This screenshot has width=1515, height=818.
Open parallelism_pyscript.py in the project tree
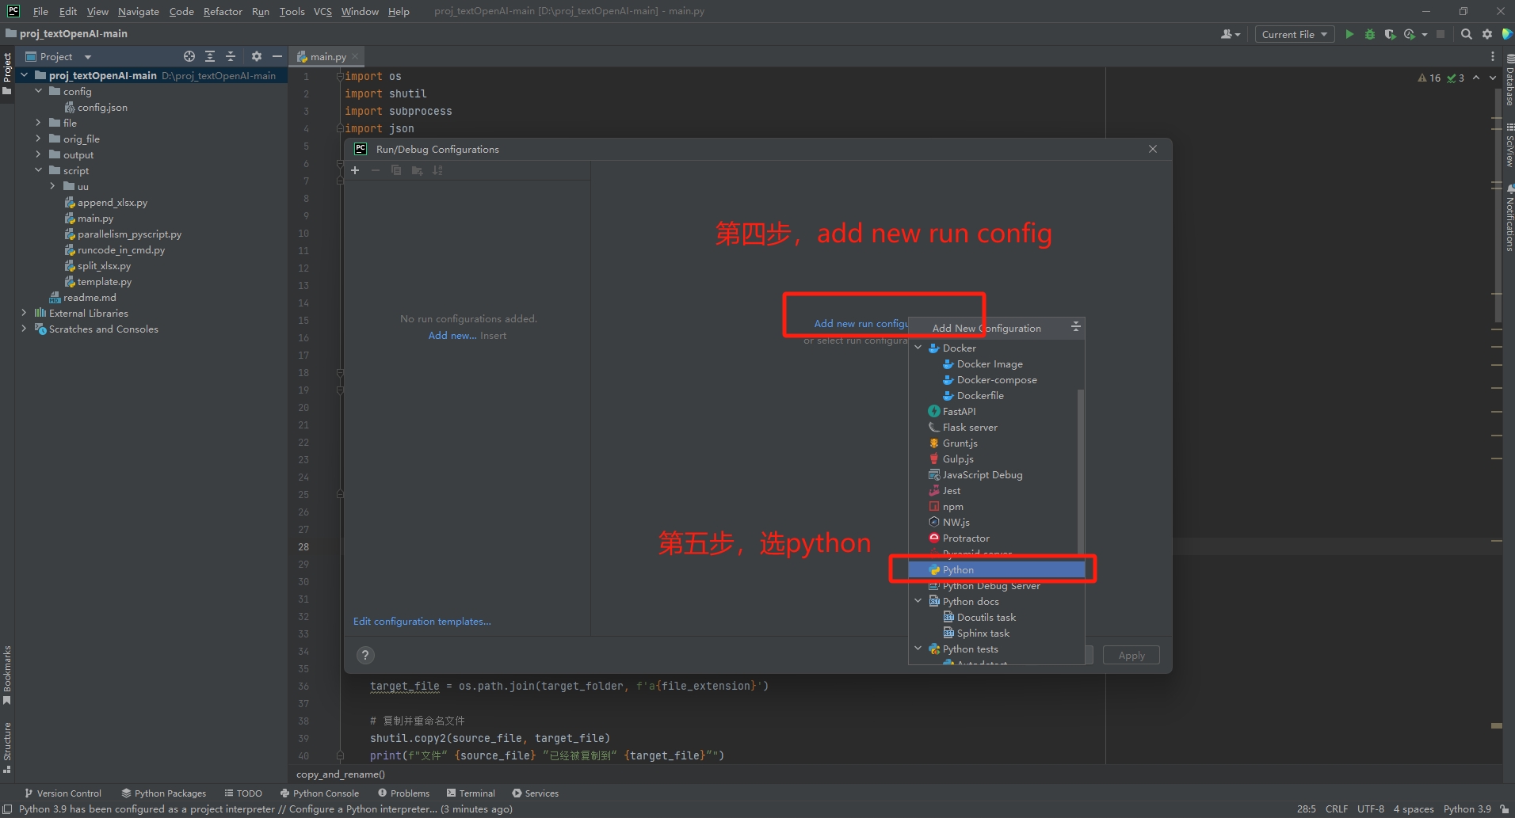coord(129,234)
